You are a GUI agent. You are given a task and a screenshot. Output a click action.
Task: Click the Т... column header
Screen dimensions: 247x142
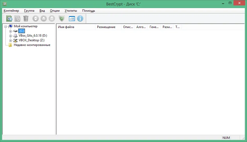pyautogui.click(x=177, y=27)
